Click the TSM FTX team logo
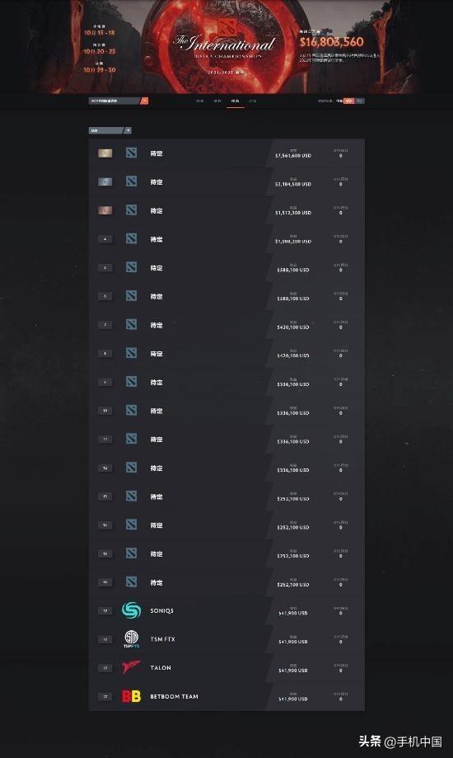The width and height of the screenshot is (453, 758). click(x=131, y=639)
